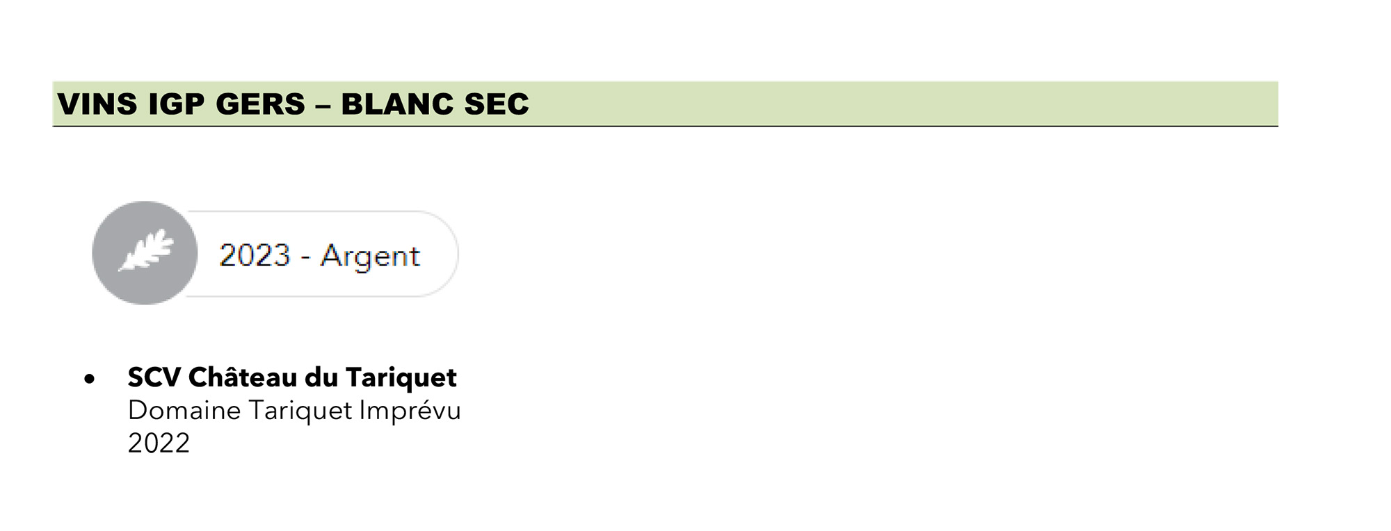
Task: Click "SCV" in the bold producer name
Action: pos(154,377)
